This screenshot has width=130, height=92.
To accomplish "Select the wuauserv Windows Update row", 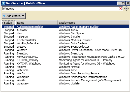I will pyautogui.click(x=66, y=83).
